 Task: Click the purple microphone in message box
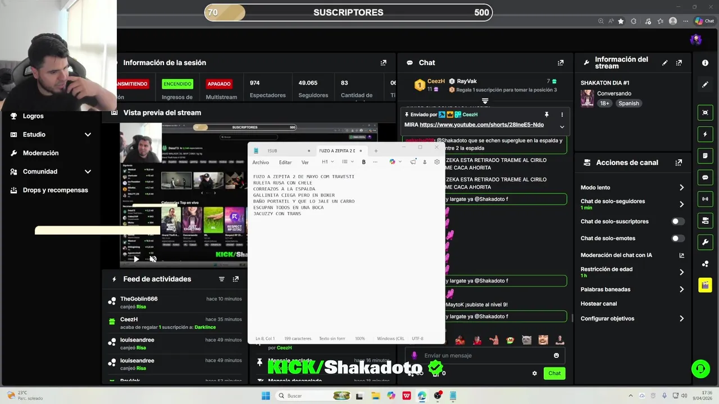click(x=415, y=355)
